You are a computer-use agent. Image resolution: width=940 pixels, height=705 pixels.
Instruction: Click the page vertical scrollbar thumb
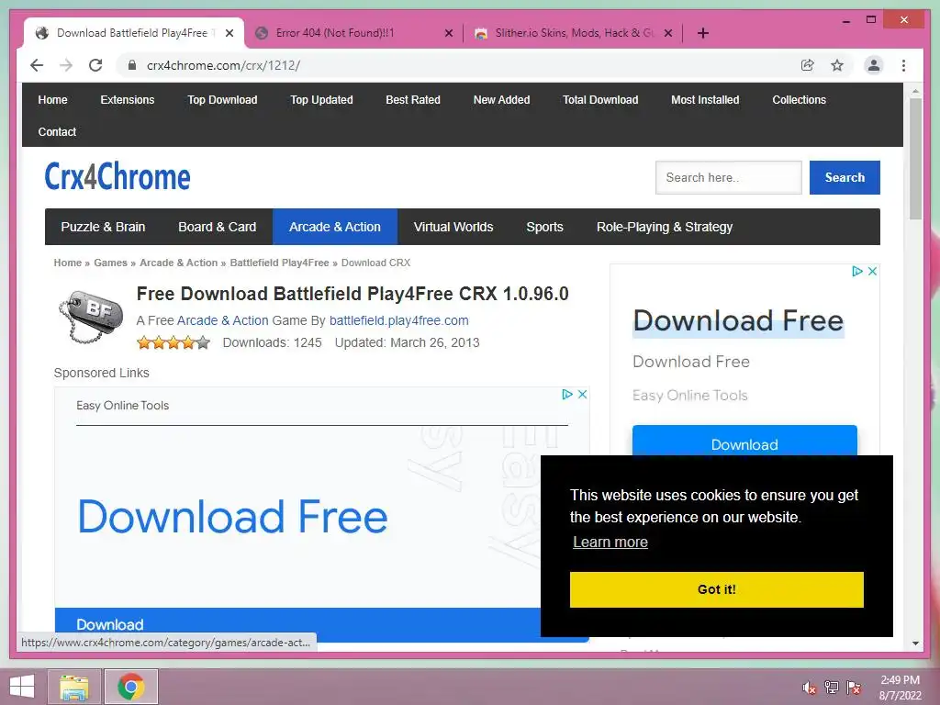pos(915,159)
